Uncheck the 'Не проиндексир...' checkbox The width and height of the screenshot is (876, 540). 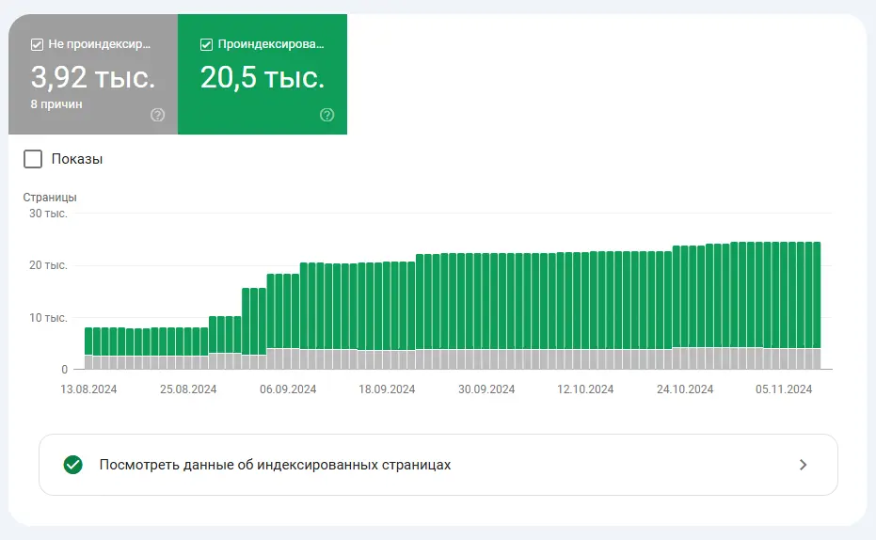pyautogui.click(x=37, y=44)
